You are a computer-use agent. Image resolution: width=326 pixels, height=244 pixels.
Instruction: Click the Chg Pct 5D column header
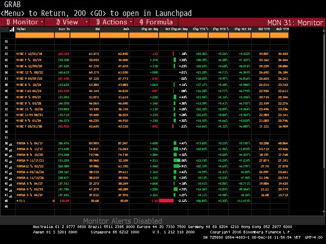[x=243, y=29]
